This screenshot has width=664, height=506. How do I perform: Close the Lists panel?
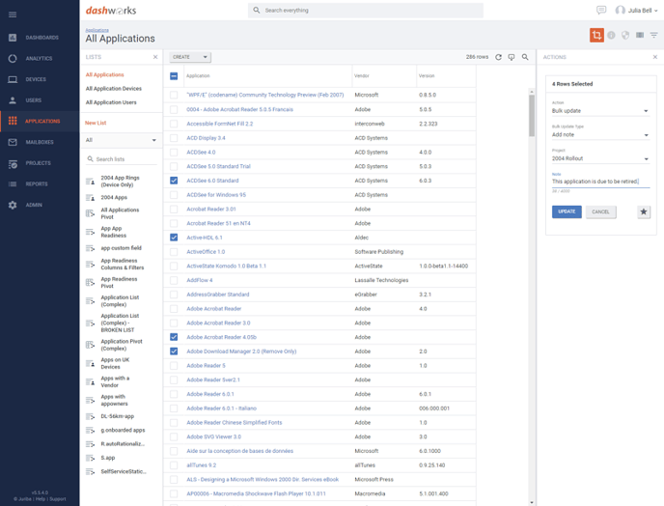coord(155,57)
